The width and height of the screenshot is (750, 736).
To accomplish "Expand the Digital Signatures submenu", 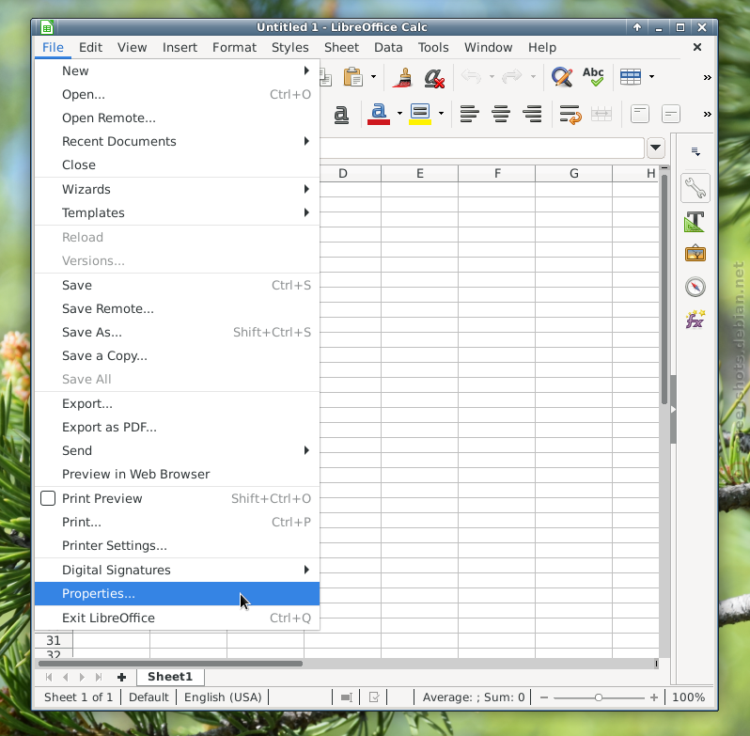I will (306, 570).
